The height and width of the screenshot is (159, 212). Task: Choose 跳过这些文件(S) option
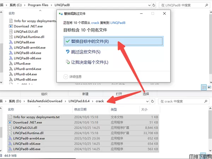pyautogui.click(x=83, y=52)
